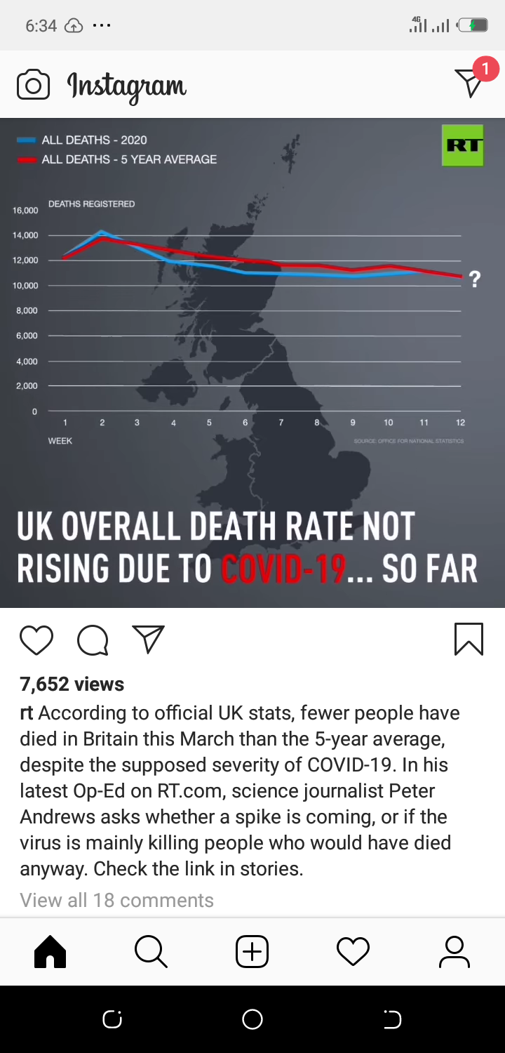Image resolution: width=505 pixels, height=1053 pixels.
Task: Tap the Android home circle button
Action: 252,1019
